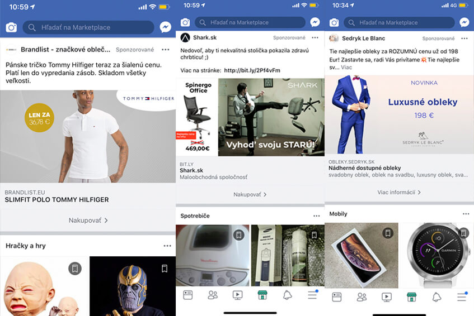
Task: Open the Spinergo Office chair image
Action: pos(196,117)
